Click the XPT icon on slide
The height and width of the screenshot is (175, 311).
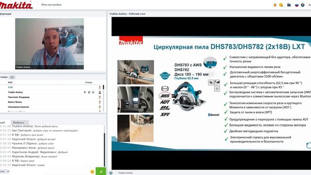(x=165, y=115)
